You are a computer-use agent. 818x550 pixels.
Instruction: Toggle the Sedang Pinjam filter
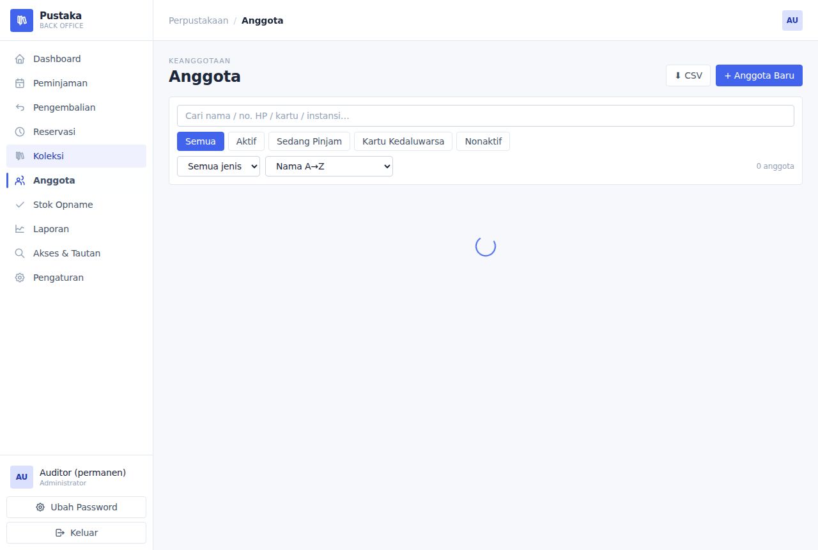click(309, 141)
